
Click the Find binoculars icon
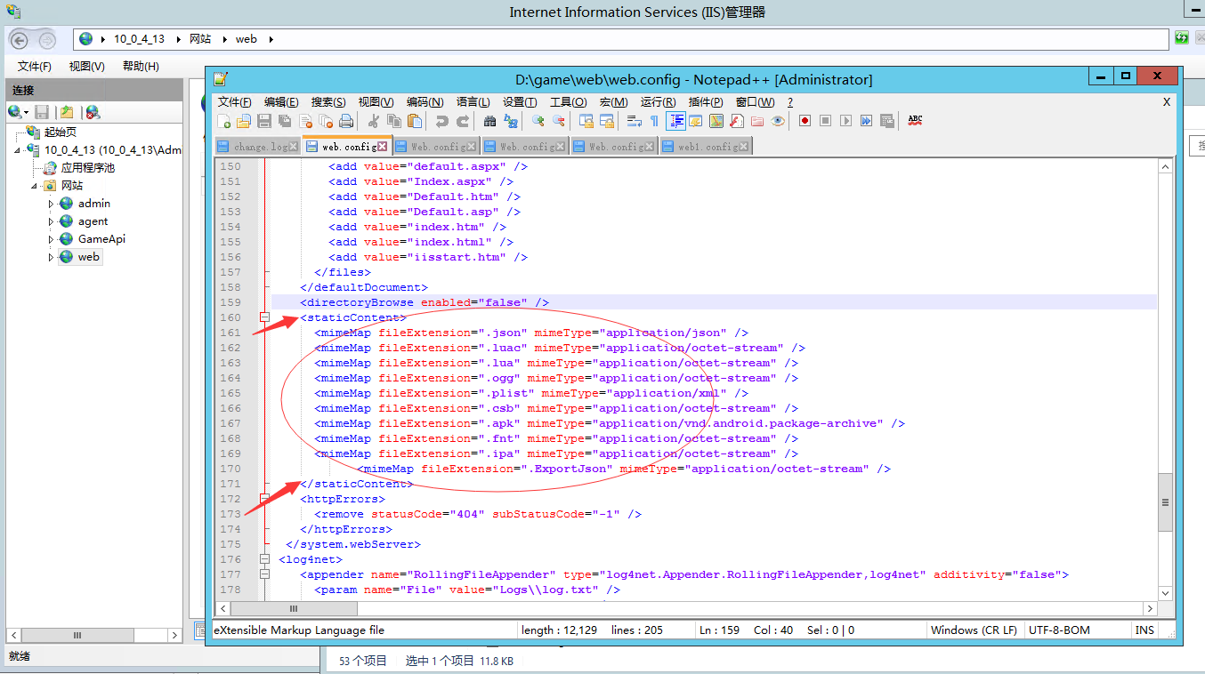[x=489, y=121]
